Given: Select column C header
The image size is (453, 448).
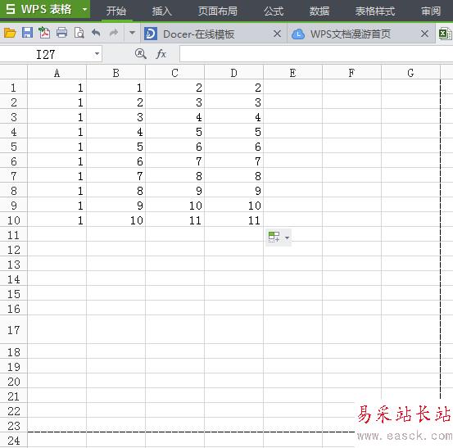Looking at the screenshot, I should pyautogui.click(x=174, y=73).
